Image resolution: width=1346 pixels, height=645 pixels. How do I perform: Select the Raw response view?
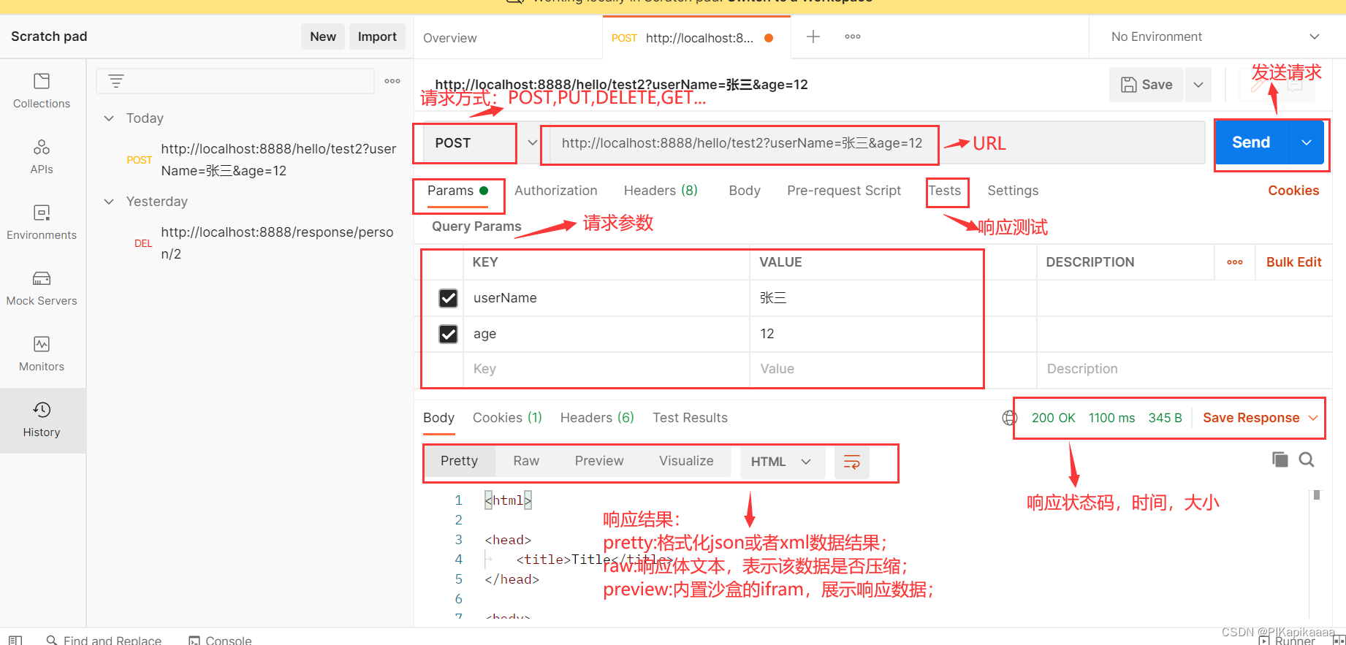coord(526,461)
